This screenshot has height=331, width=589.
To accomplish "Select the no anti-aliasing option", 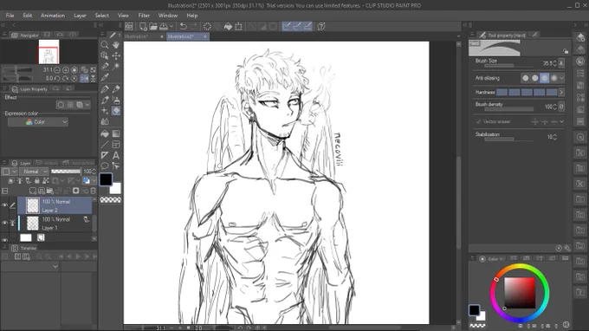I will 526,78.
